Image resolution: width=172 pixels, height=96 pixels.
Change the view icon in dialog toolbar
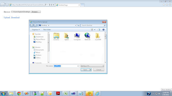click(92, 30)
